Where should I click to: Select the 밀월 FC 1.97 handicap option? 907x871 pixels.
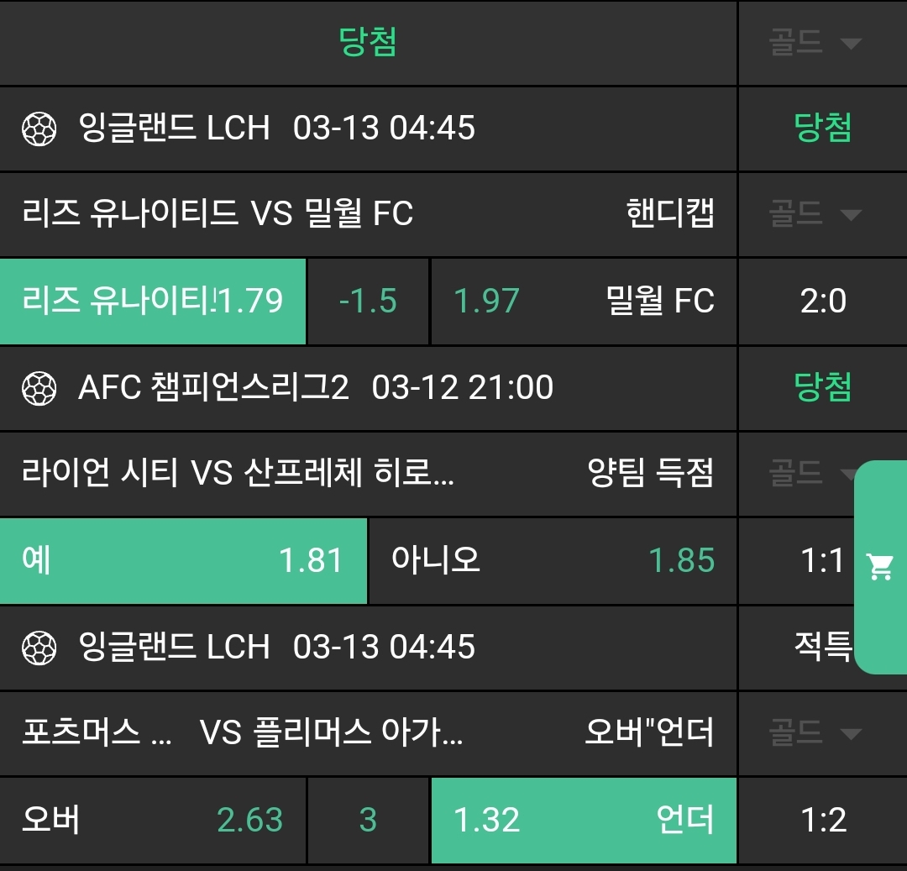click(x=584, y=301)
